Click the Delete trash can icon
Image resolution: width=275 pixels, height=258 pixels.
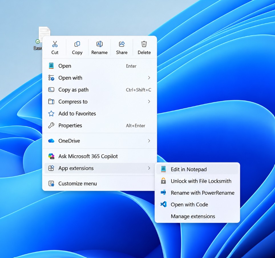click(144, 44)
